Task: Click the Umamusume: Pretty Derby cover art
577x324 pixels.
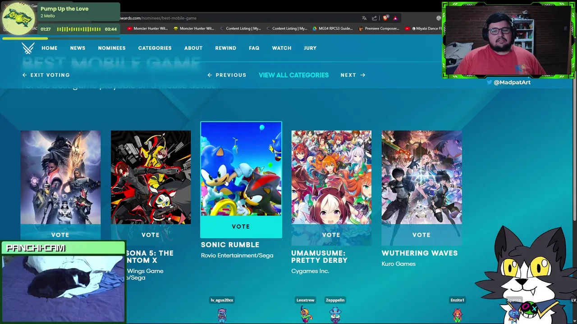Action: (x=331, y=177)
